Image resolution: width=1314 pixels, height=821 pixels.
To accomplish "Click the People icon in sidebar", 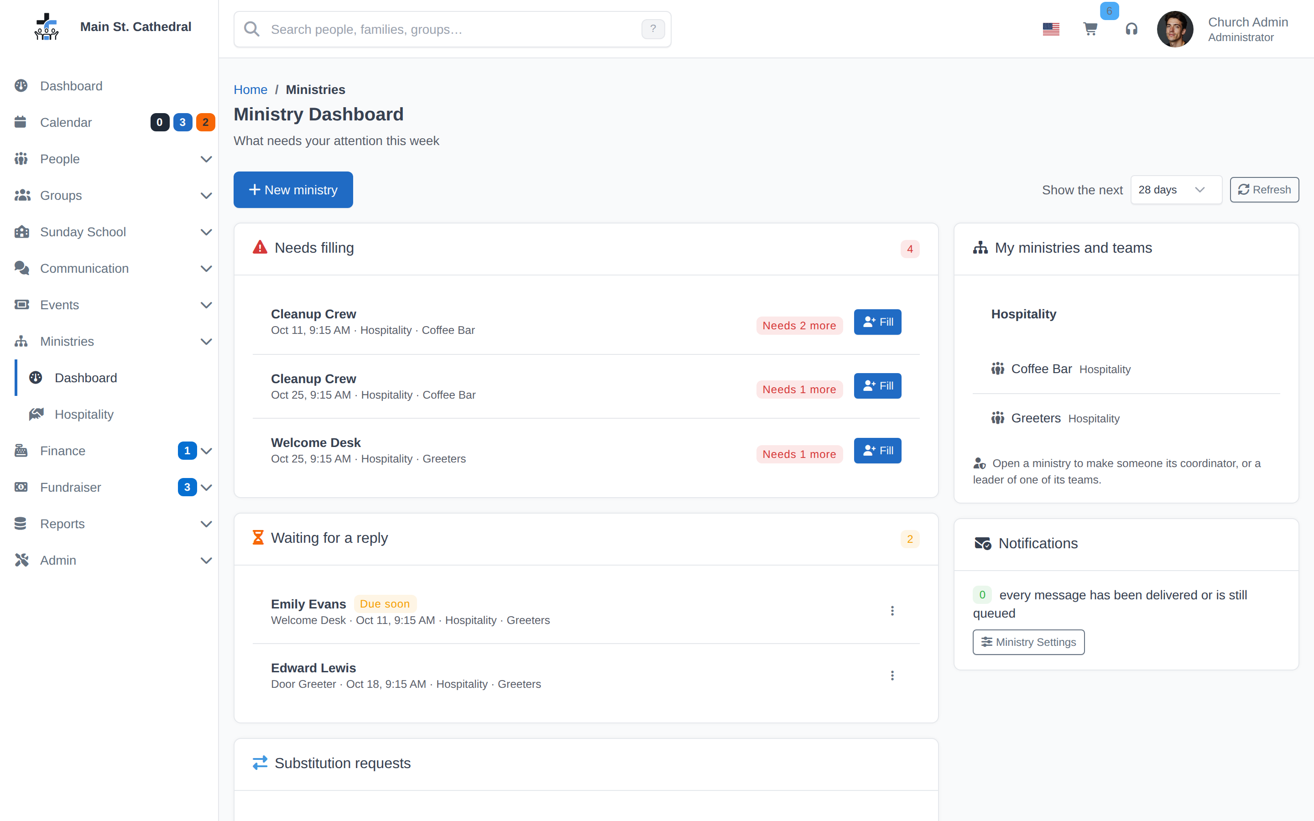I will pyautogui.click(x=21, y=159).
